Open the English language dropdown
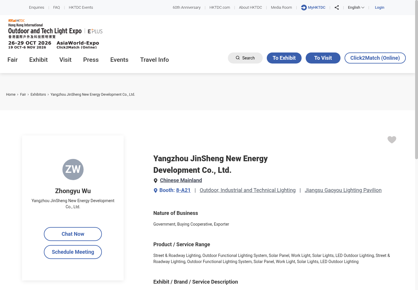 click(x=356, y=8)
